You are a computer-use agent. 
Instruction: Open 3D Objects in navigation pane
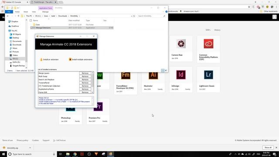click(x=17, y=34)
